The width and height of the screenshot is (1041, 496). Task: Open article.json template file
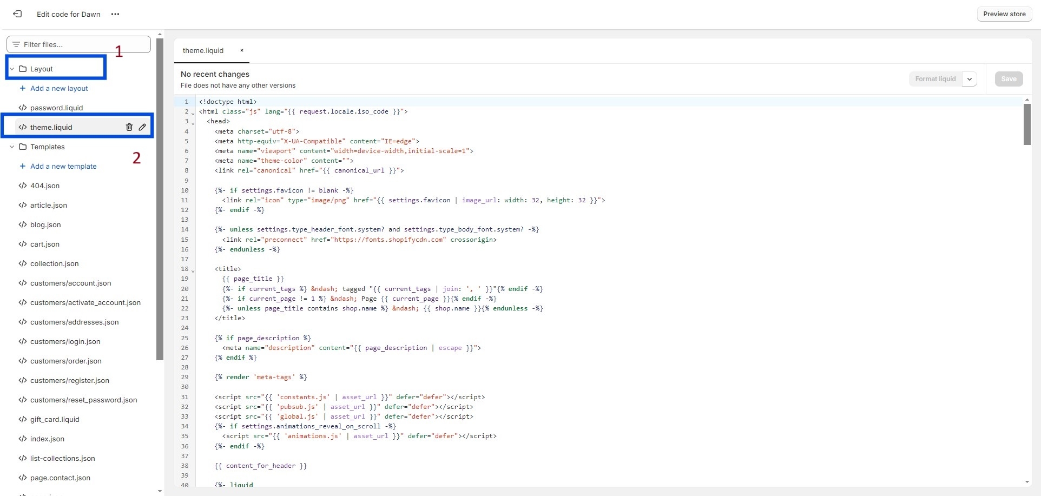point(49,205)
